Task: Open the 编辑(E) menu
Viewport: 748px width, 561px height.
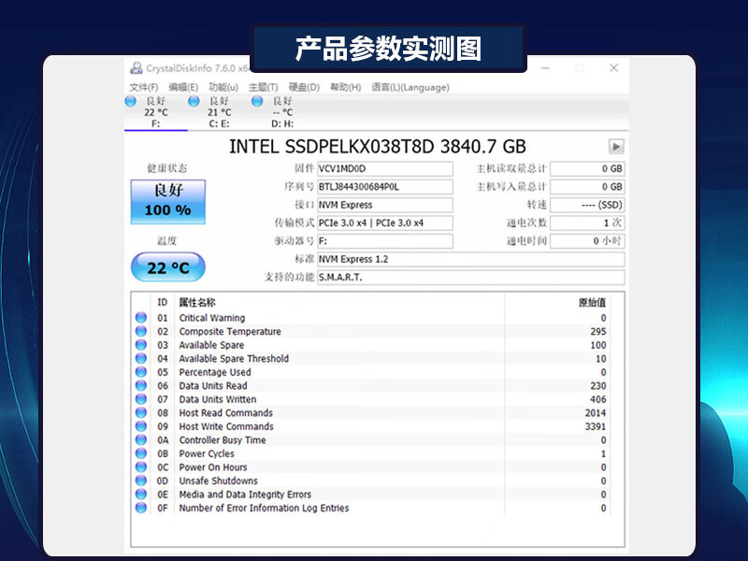Action: (183, 87)
